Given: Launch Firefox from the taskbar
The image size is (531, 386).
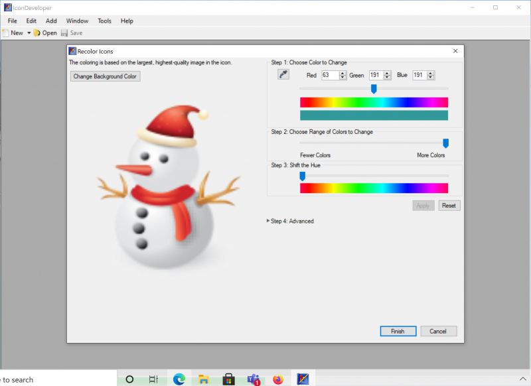Looking at the screenshot, I should click(x=278, y=378).
